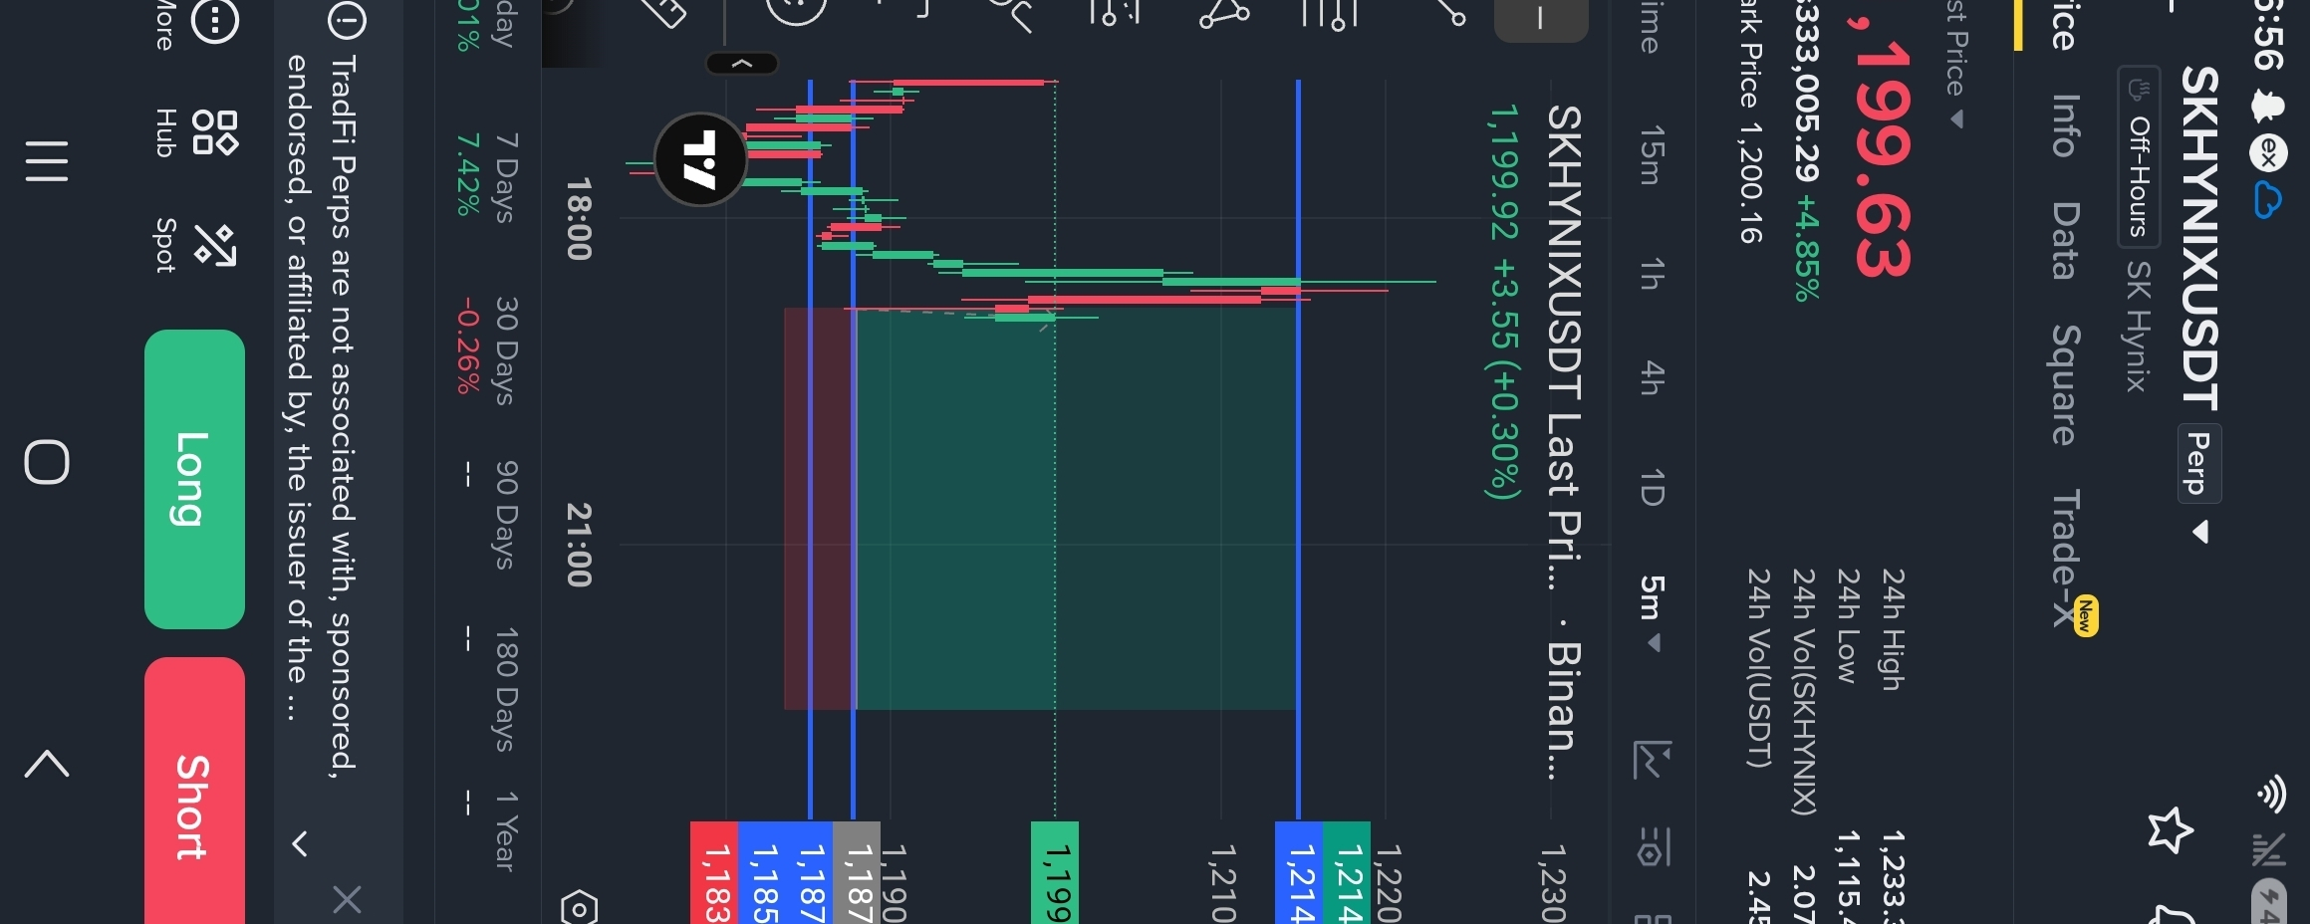Image resolution: width=2310 pixels, height=924 pixels.
Task: Tap the Long button
Action: tap(194, 479)
